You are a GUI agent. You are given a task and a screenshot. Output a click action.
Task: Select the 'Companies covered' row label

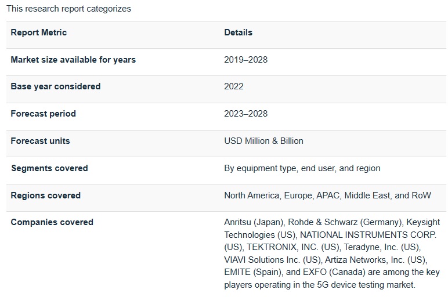tap(52, 222)
